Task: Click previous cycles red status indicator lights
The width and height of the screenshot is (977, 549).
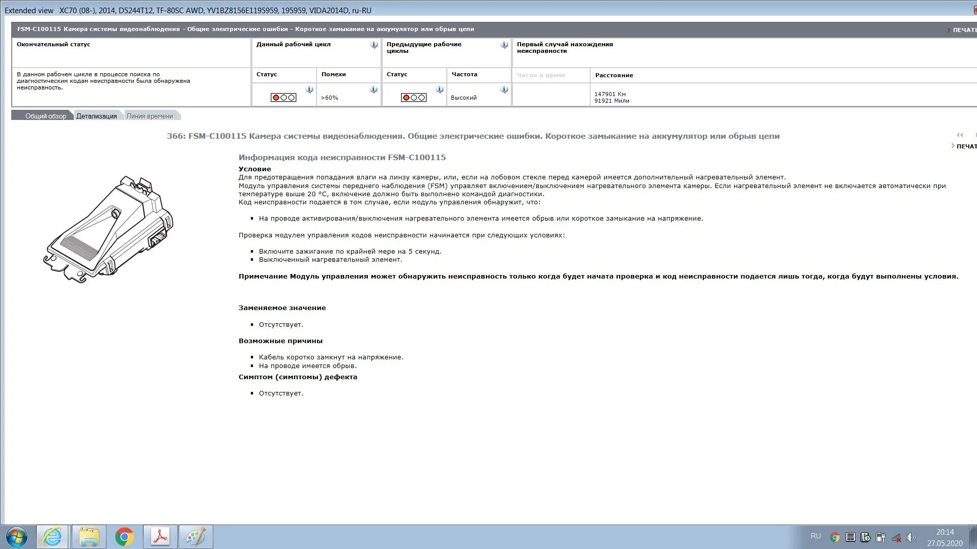Action: (414, 98)
